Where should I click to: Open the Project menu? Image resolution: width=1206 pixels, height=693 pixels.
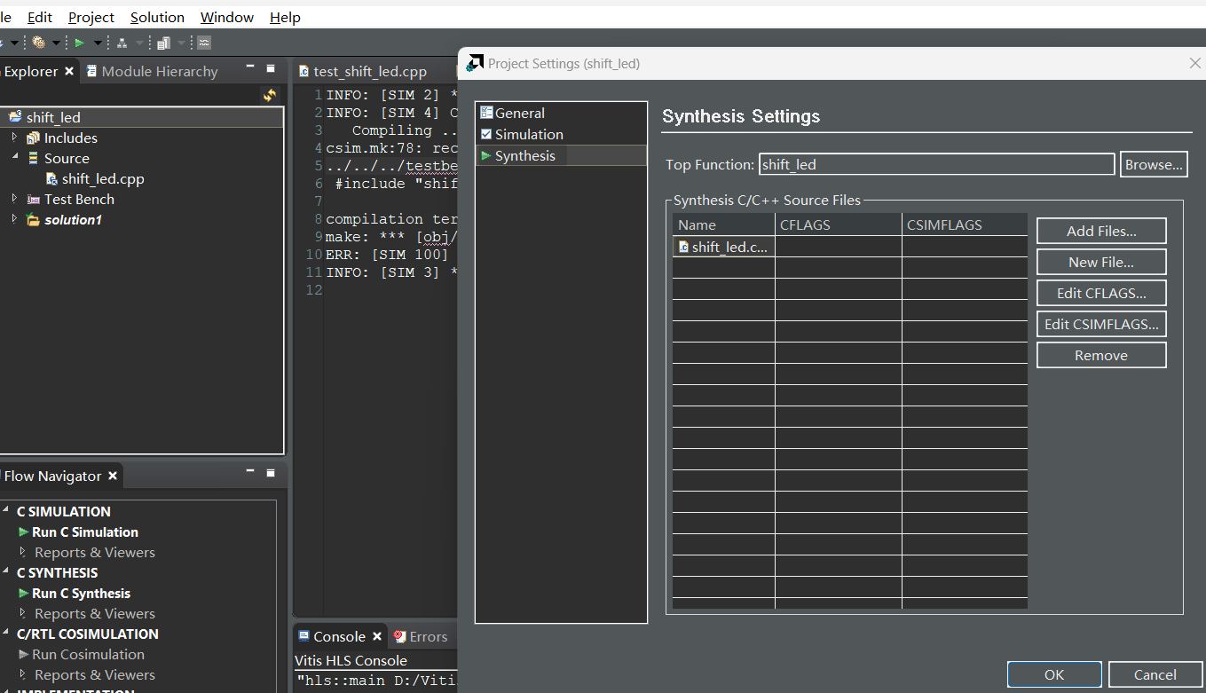coord(91,18)
